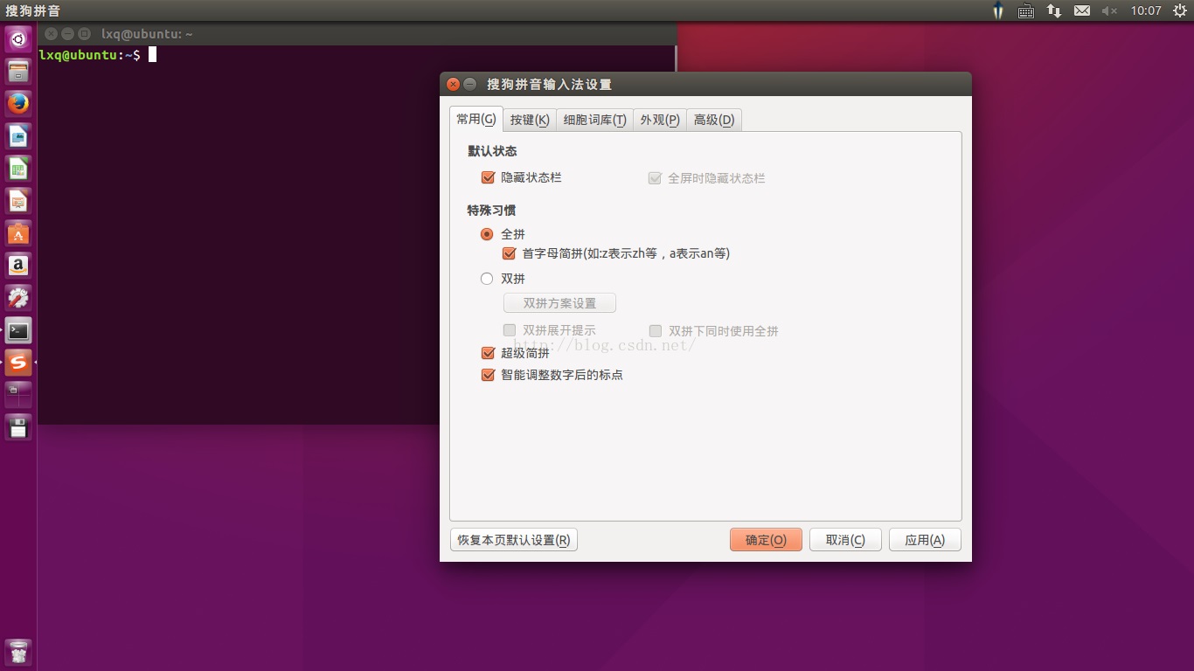This screenshot has height=671, width=1194.
Task: Click the disabled 双拼展开提示 checkbox
Action: pyautogui.click(x=510, y=330)
